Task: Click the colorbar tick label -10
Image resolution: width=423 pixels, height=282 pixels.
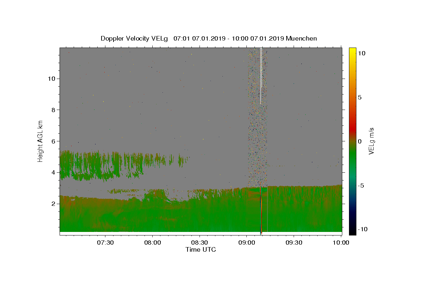Action: [x=362, y=229]
